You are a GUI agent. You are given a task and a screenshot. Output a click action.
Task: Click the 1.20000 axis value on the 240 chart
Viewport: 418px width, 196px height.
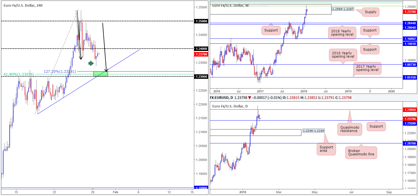(x=201, y=160)
